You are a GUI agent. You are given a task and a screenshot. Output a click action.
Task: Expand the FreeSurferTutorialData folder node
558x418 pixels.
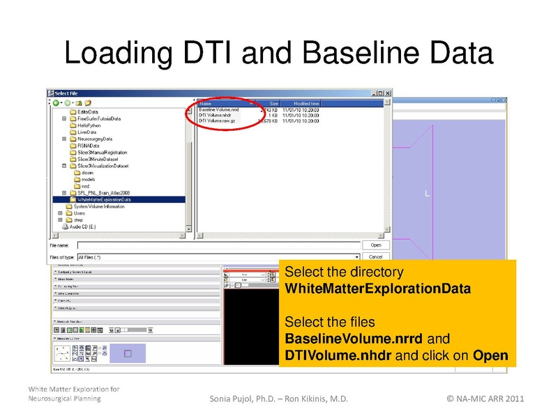pyautogui.click(x=65, y=118)
